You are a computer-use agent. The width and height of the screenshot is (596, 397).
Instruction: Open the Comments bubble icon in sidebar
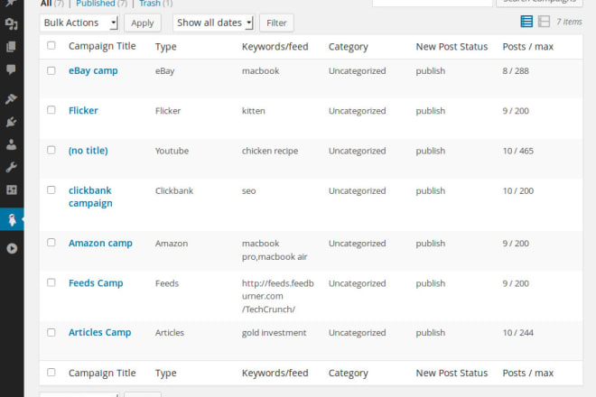point(12,69)
